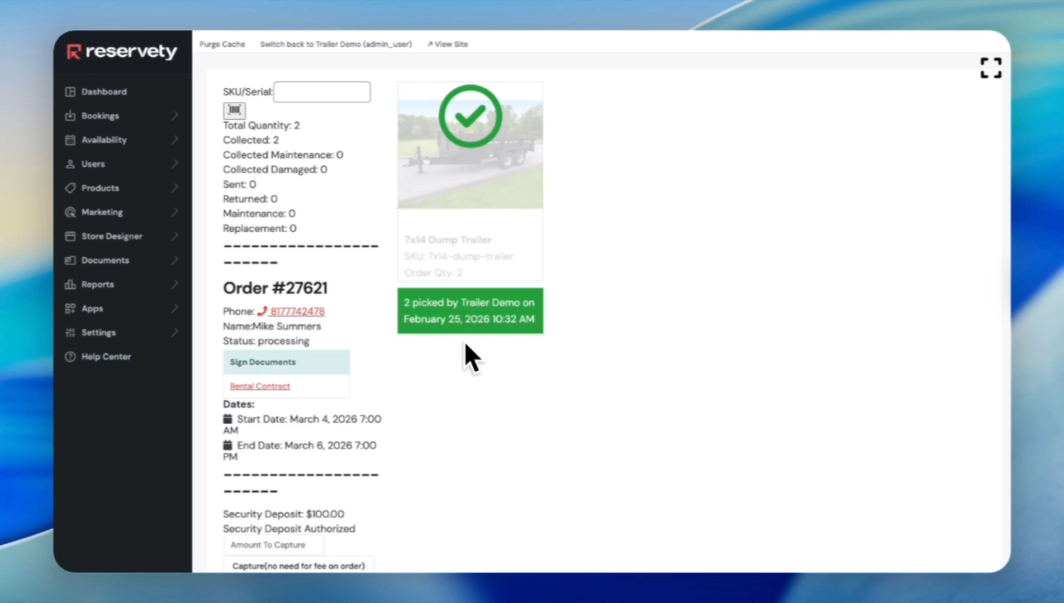The width and height of the screenshot is (1064, 603).
Task: Open the Help Center icon
Action: [x=70, y=356]
